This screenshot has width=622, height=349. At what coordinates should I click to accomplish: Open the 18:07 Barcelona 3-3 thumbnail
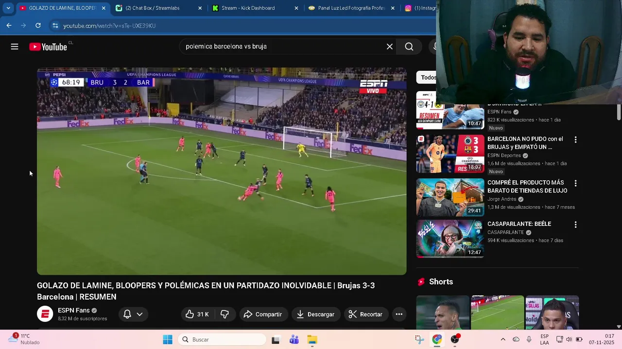(450, 154)
